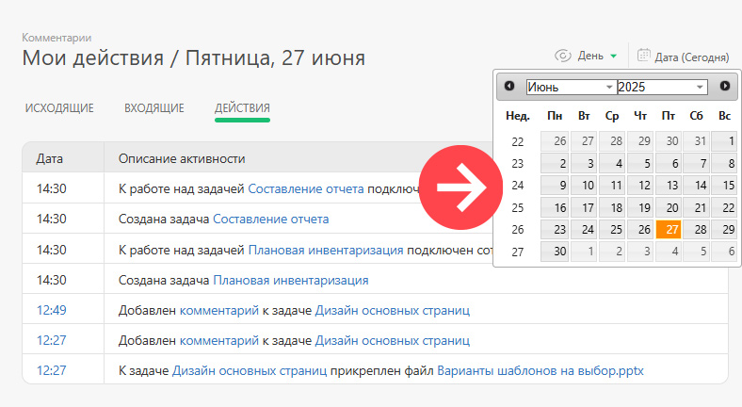Select highlighted day 27 in the calendar
742x407 pixels.
669,230
